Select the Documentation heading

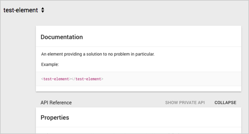[61, 37]
